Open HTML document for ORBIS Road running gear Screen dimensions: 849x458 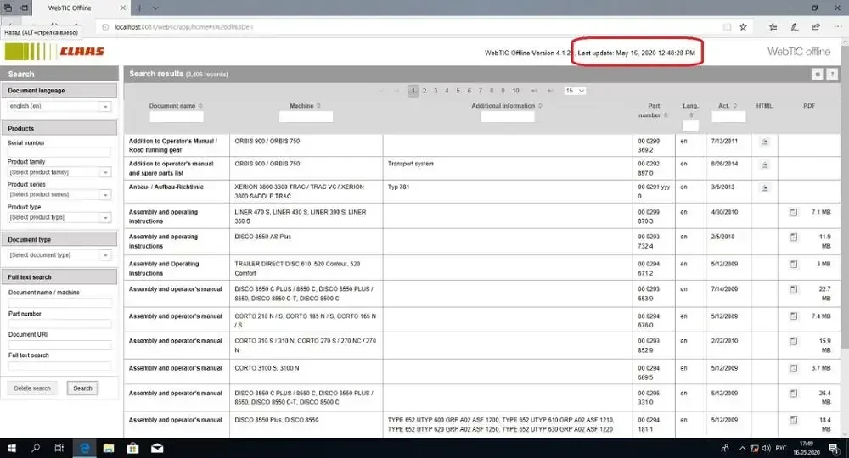tap(764, 141)
